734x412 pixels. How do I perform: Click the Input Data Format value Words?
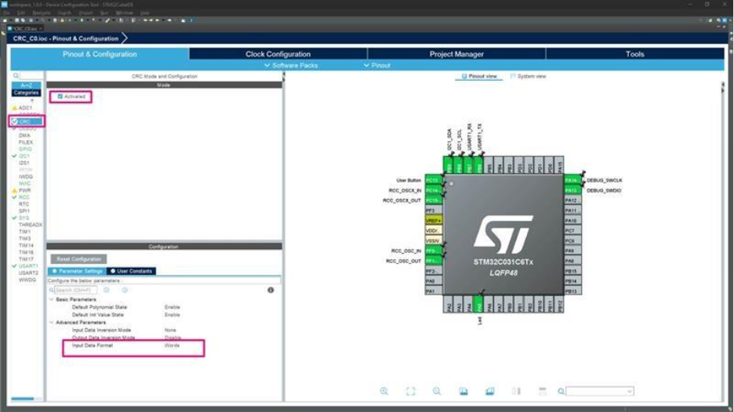(172, 345)
